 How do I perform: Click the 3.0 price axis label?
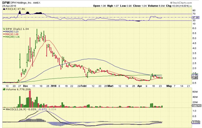(194, 58)
